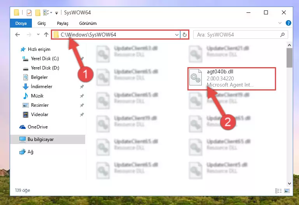Open the recent locations dropdown arrow
299x205 pixels.
(x=38, y=35)
